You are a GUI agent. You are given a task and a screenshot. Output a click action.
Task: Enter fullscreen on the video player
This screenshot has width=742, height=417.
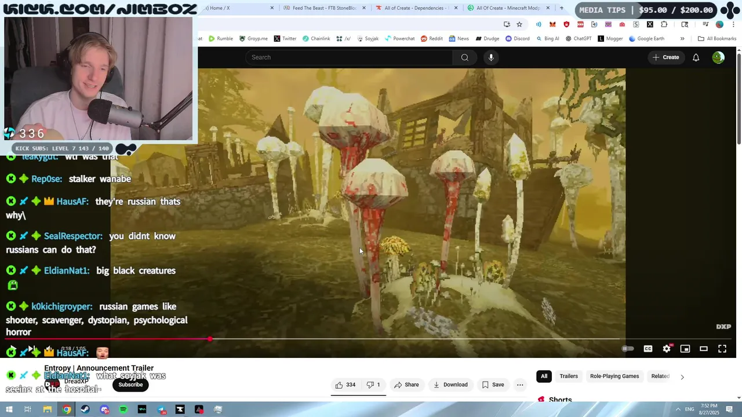point(722,349)
